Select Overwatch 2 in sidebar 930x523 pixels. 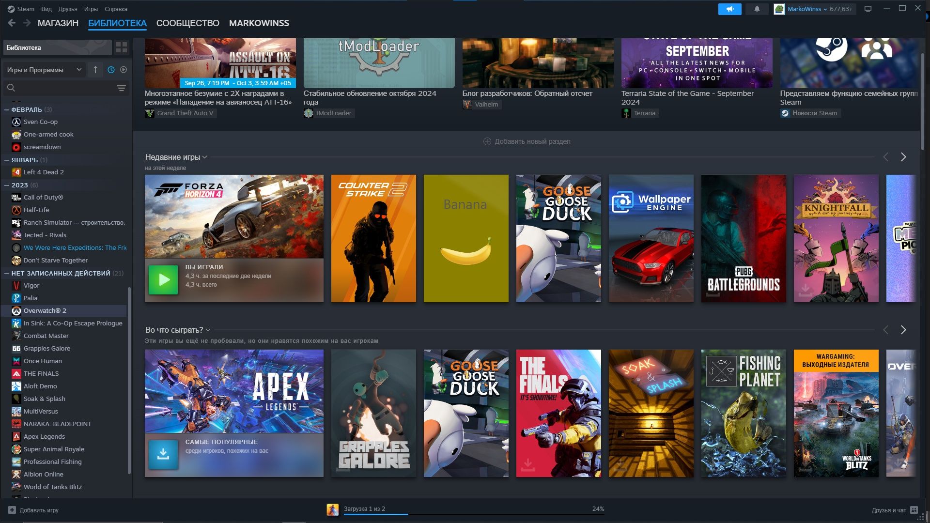[45, 311]
